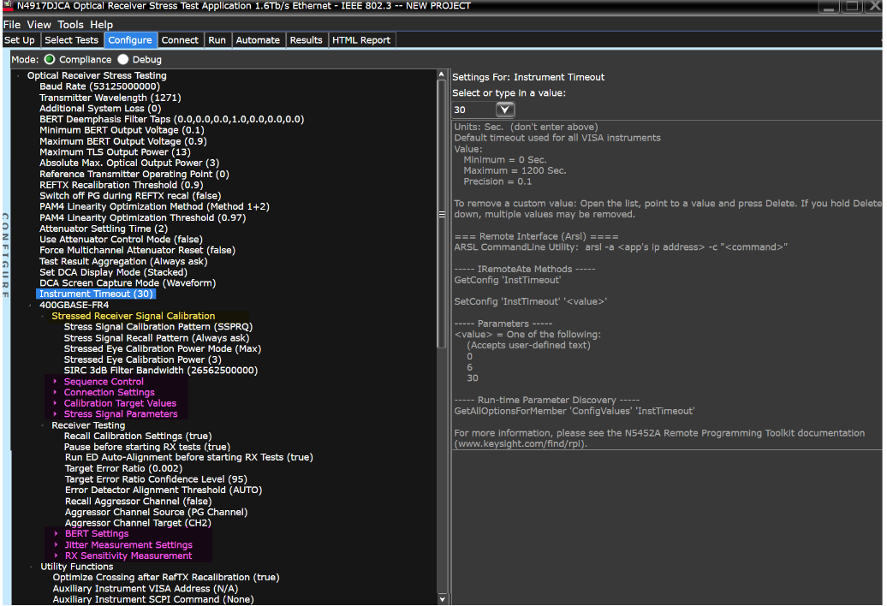Expand the Sequence Control node
The width and height of the screenshot is (887, 606).
point(55,382)
